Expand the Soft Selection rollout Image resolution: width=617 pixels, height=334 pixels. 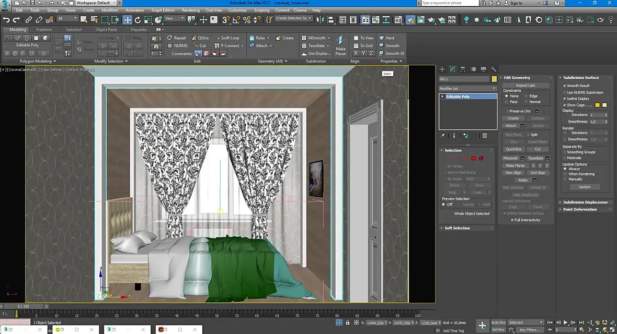click(457, 228)
